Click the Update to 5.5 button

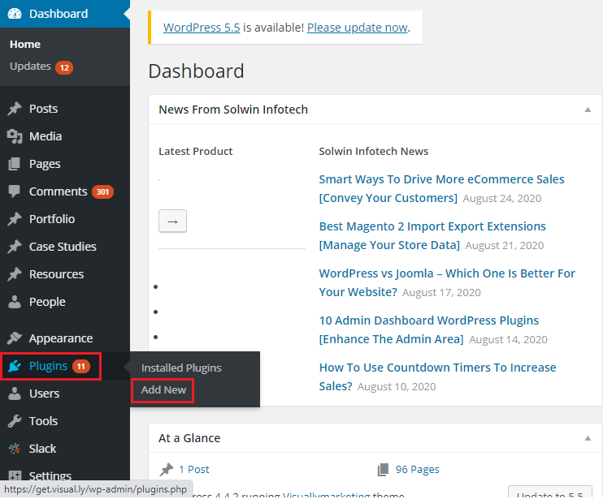pos(550,493)
